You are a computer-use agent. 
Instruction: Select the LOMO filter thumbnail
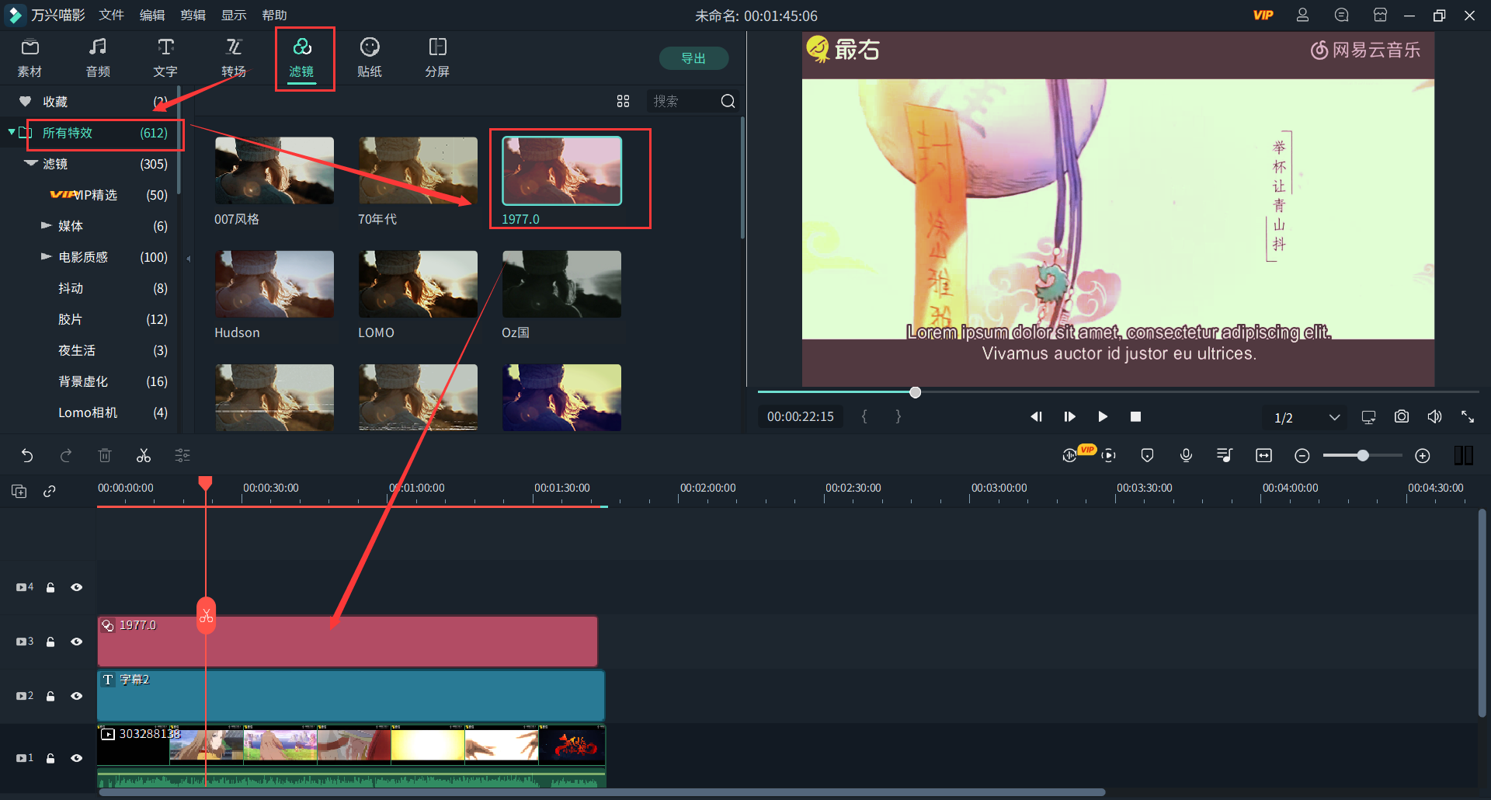418,284
